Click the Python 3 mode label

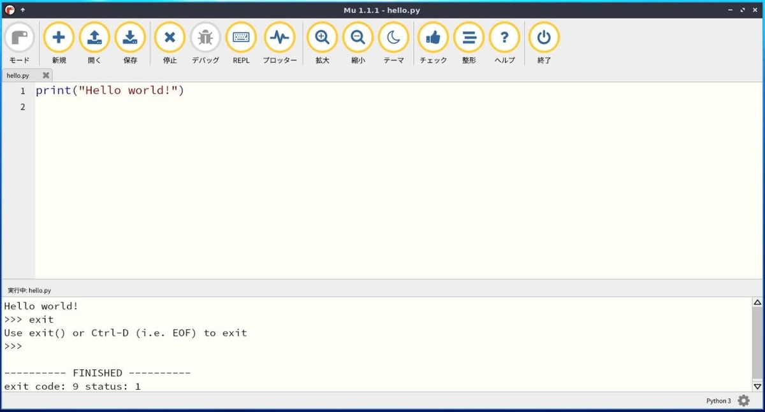pyautogui.click(x=718, y=401)
